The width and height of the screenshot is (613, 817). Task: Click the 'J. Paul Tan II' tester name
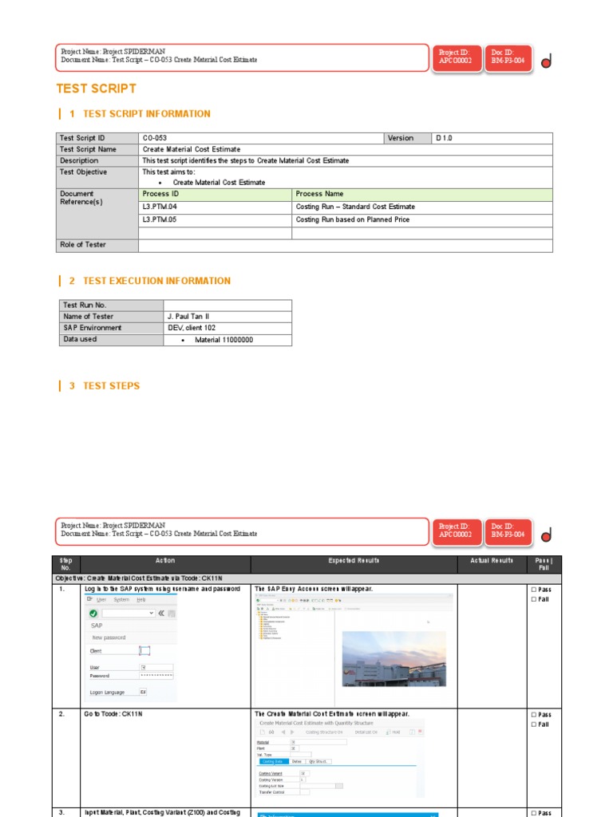click(x=188, y=316)
